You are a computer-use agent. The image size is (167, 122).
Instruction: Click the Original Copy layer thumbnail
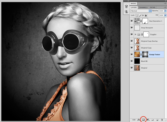[137, 48]
